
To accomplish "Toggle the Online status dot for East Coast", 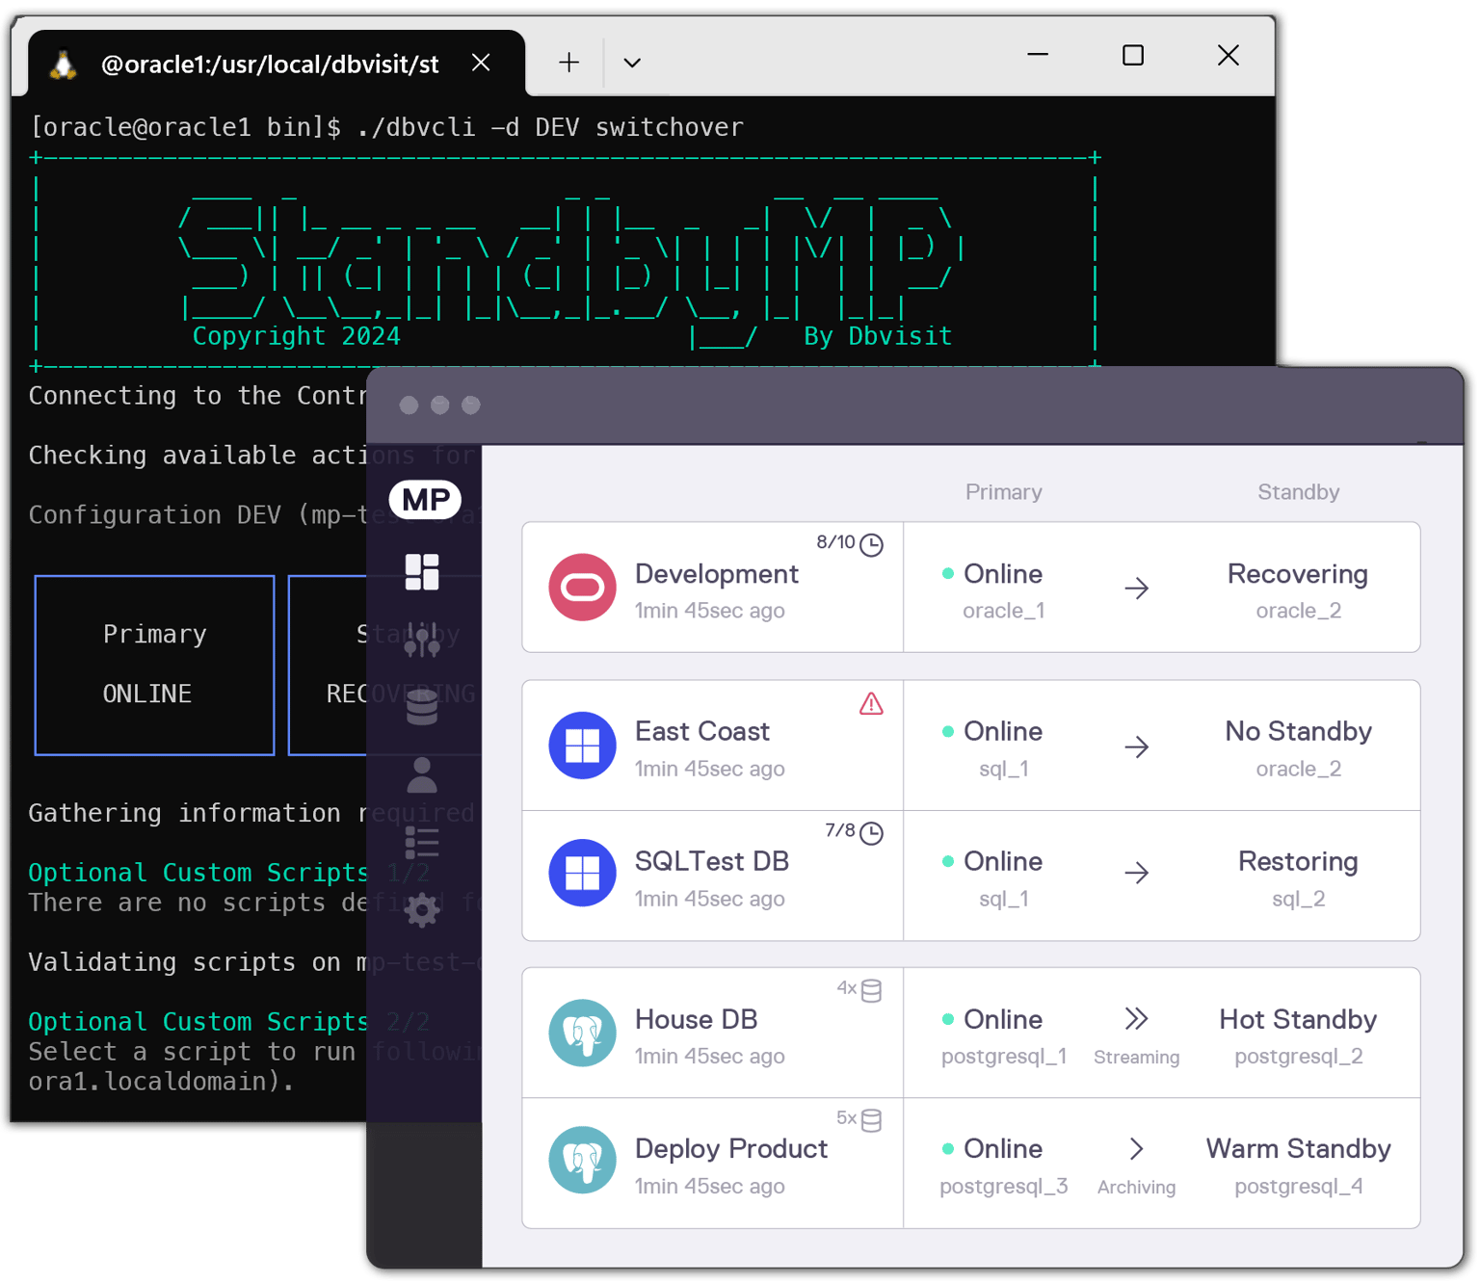I will point(948,732).
